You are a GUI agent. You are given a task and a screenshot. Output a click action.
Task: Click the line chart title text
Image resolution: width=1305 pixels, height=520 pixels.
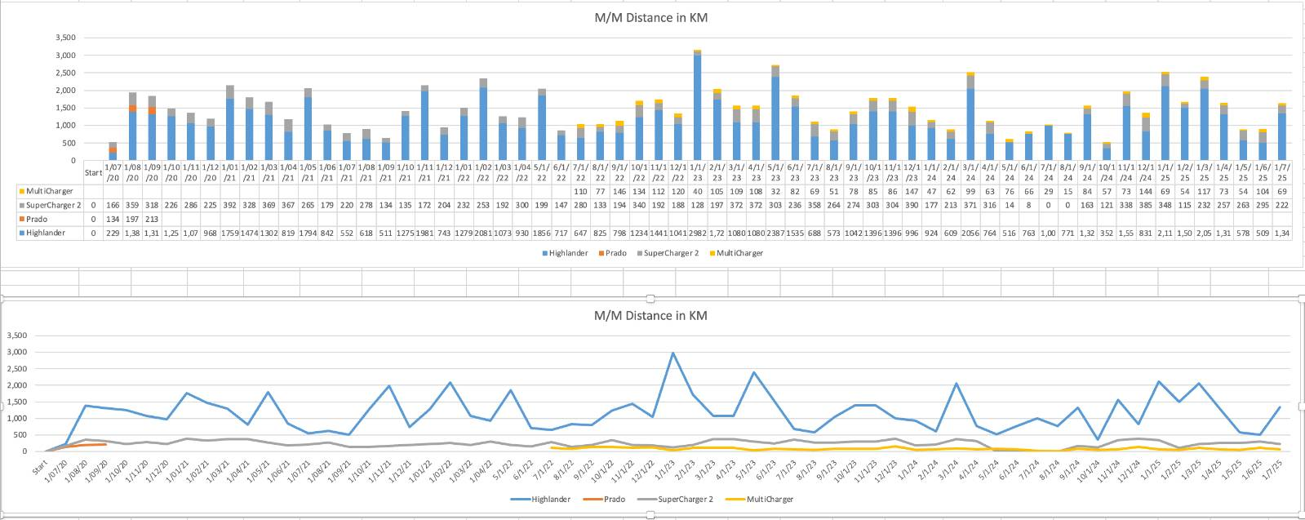pyautogui.click(x=650, y=315)
